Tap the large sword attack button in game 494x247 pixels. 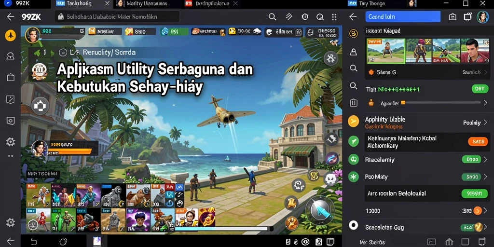click(320, 210)
